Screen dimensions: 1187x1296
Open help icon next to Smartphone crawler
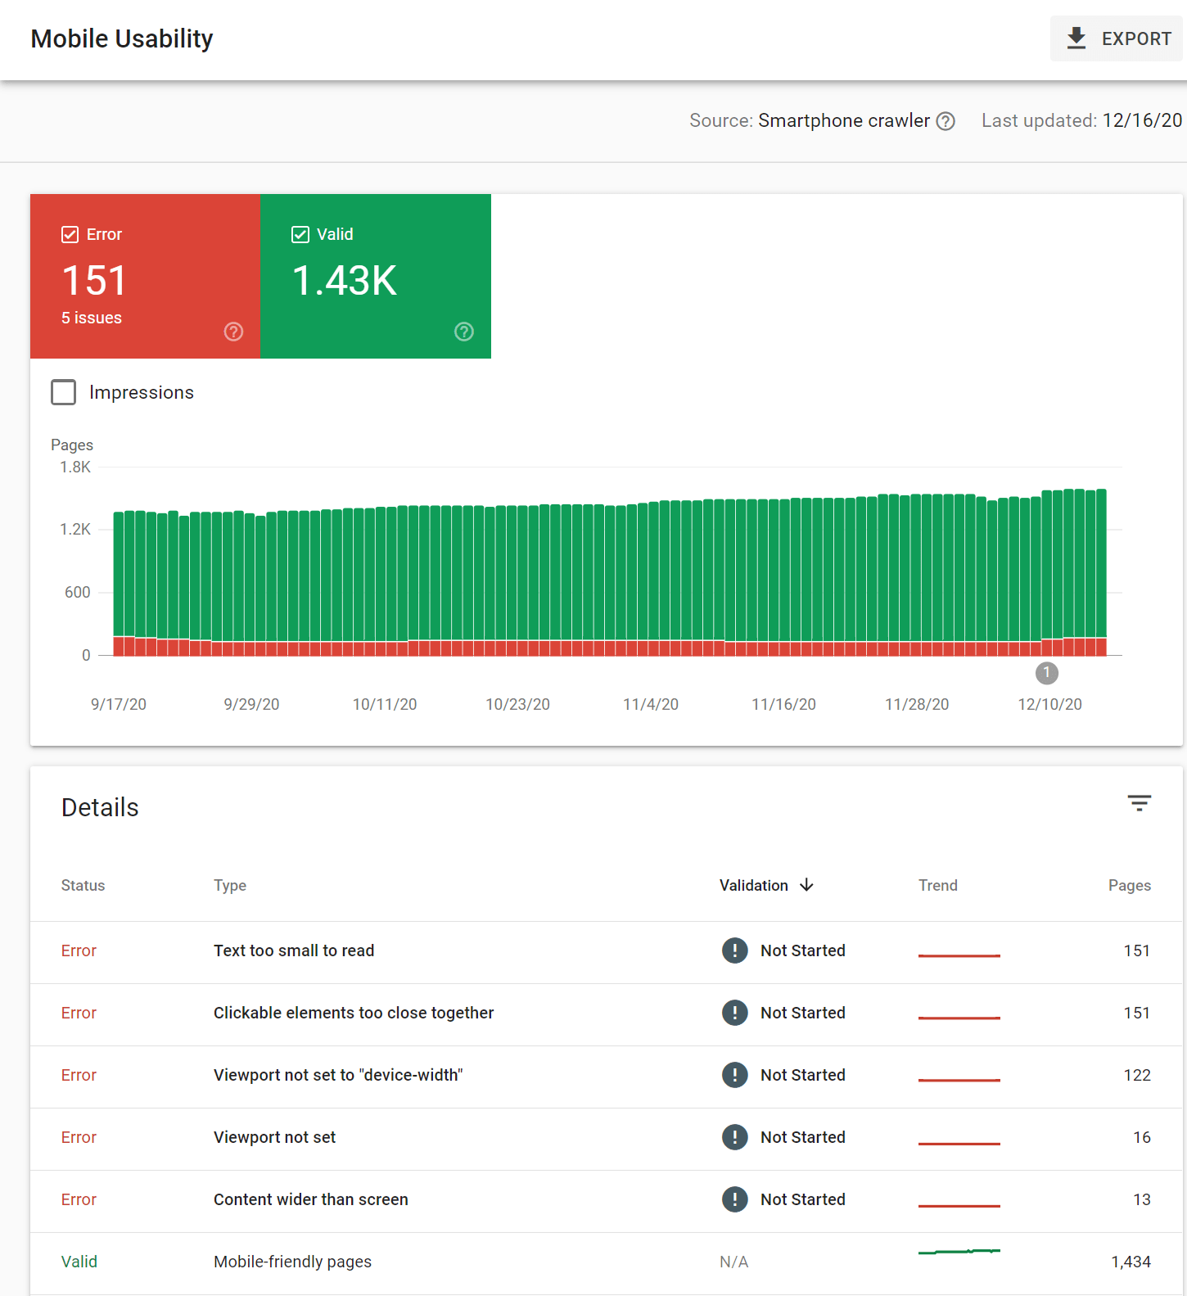point(946,121)
